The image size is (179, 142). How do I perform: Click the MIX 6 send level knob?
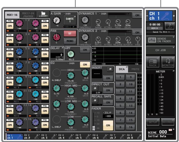[x=35, y=52]
